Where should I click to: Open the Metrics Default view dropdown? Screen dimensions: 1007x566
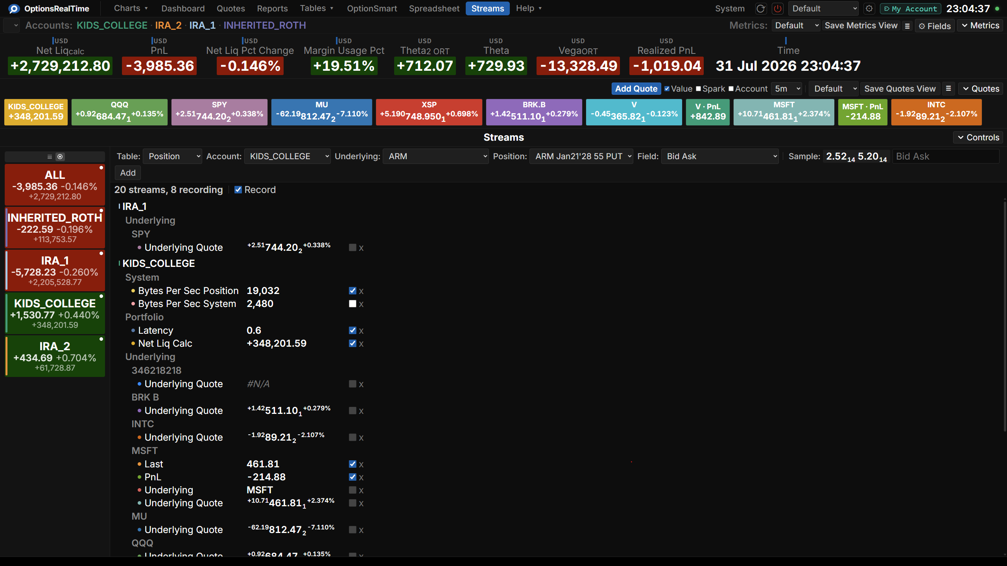click(x=796, y=26)
